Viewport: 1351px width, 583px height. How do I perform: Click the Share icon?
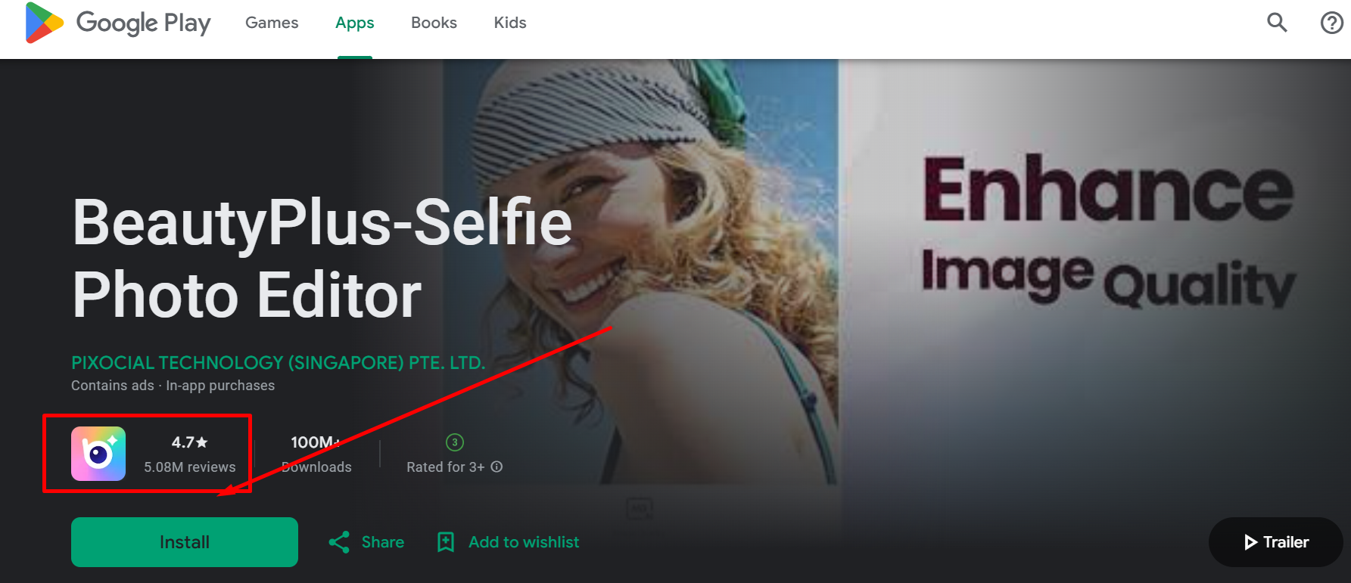pyautogui.click(x=339, y=542)
